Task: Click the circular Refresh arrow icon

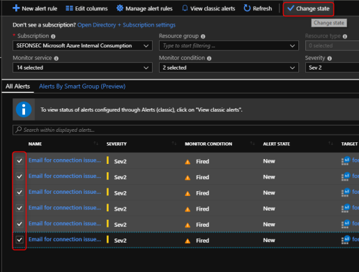Action: [247, 8]
